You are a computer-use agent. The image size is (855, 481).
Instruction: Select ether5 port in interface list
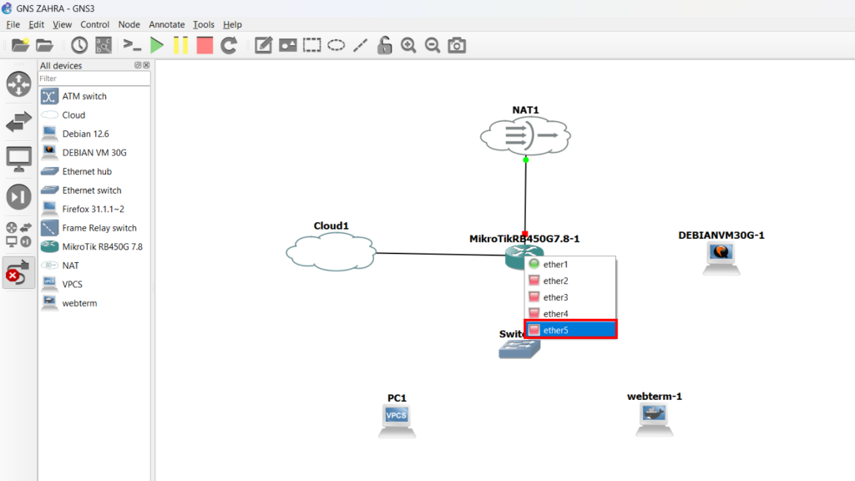click(570, 330)
